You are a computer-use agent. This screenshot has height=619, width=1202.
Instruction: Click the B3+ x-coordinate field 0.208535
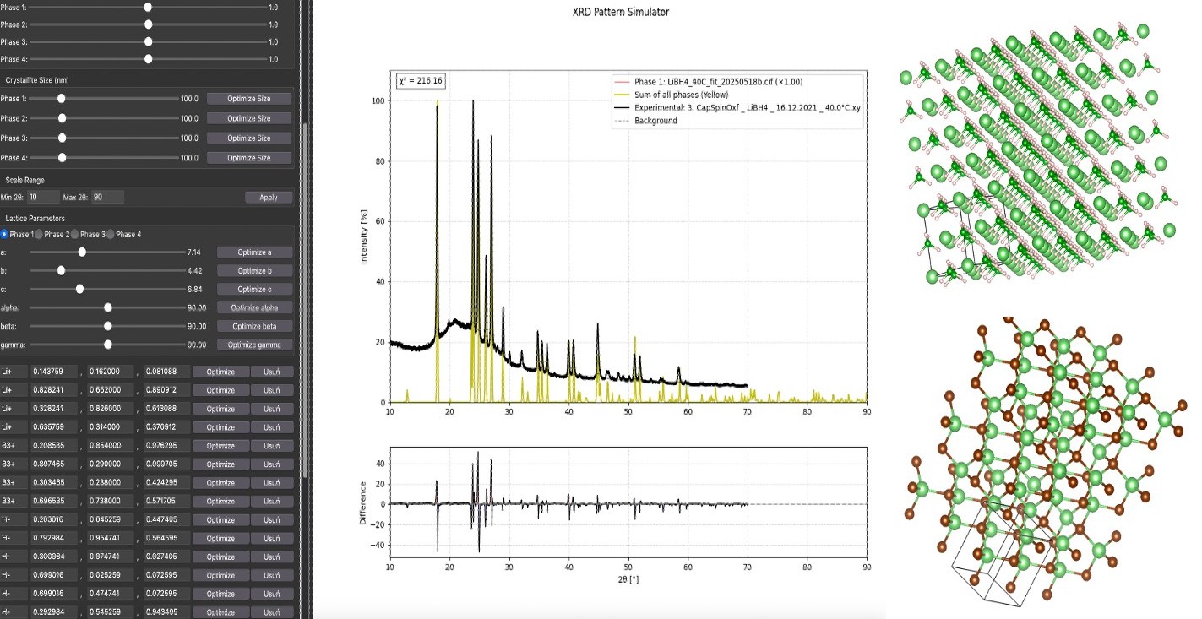[x=54, y=446]
